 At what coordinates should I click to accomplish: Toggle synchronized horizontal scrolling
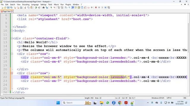pos(62,7)
